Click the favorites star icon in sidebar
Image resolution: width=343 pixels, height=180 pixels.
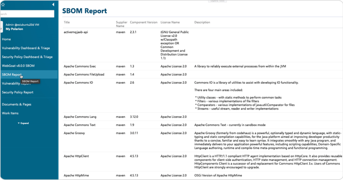pos(3,5)
